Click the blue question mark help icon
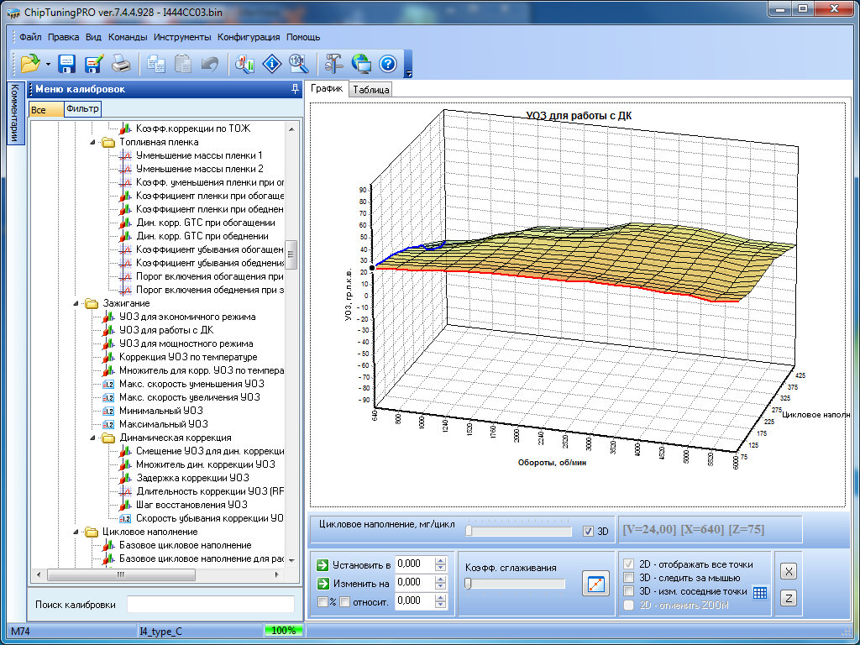 point(387,63)
